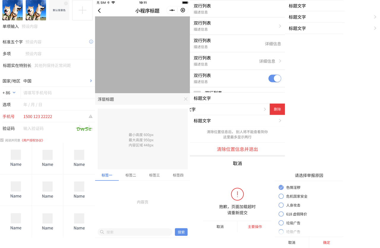Turn off the switch on the 双行列表 row
The height and width of the screenshot is (248, 380).
point(275,78)
